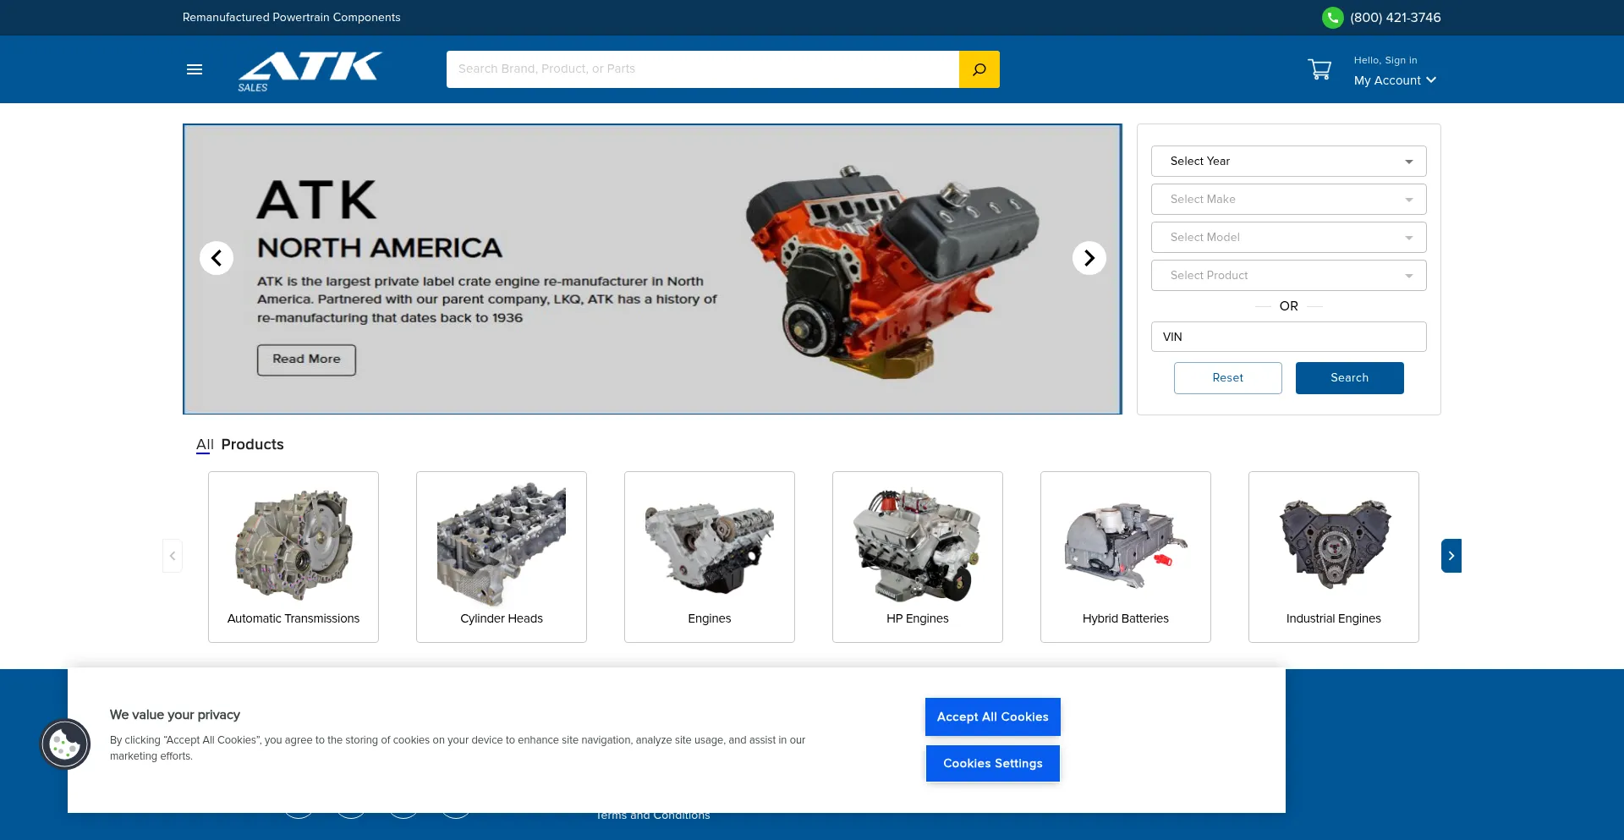Click Accept All Cookies
This screenshot has width=1624, height=840.
click(x=992, y=716)
